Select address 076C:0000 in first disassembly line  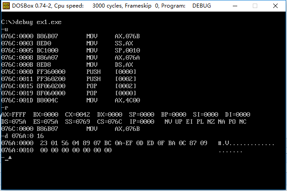[x=17, y=36]
